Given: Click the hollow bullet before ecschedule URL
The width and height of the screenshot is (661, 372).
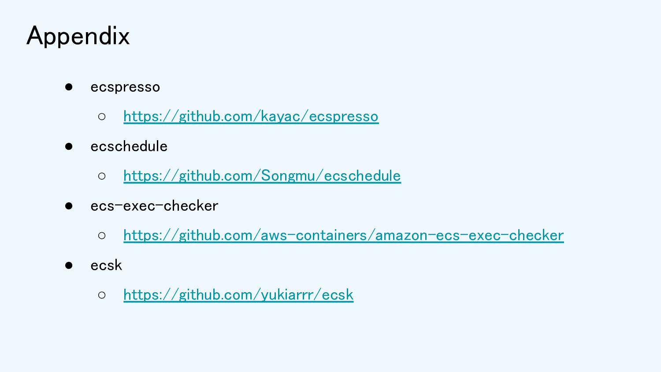Looking at the screenshot, I should [102, 176].
